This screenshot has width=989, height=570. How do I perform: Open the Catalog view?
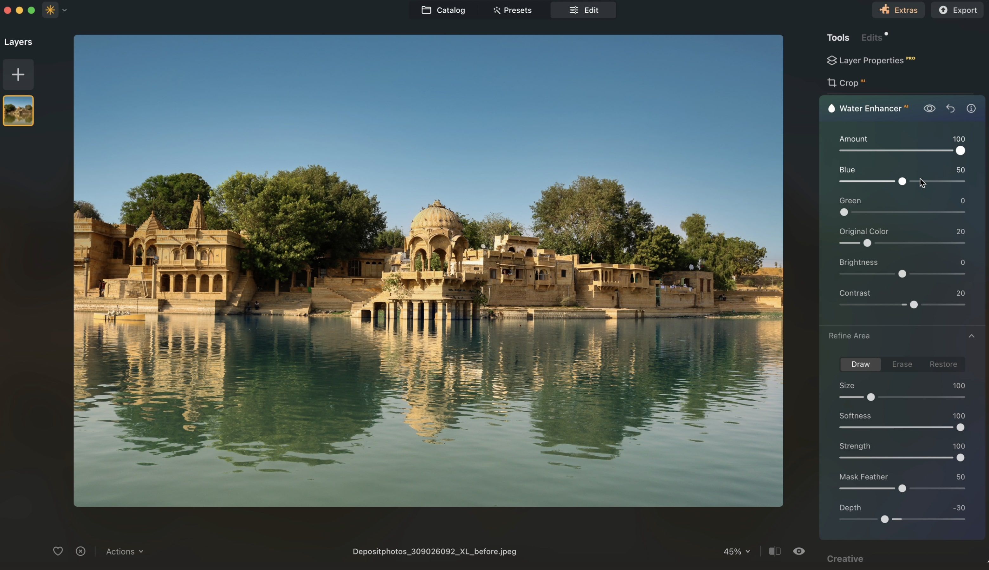pos(443,10)
